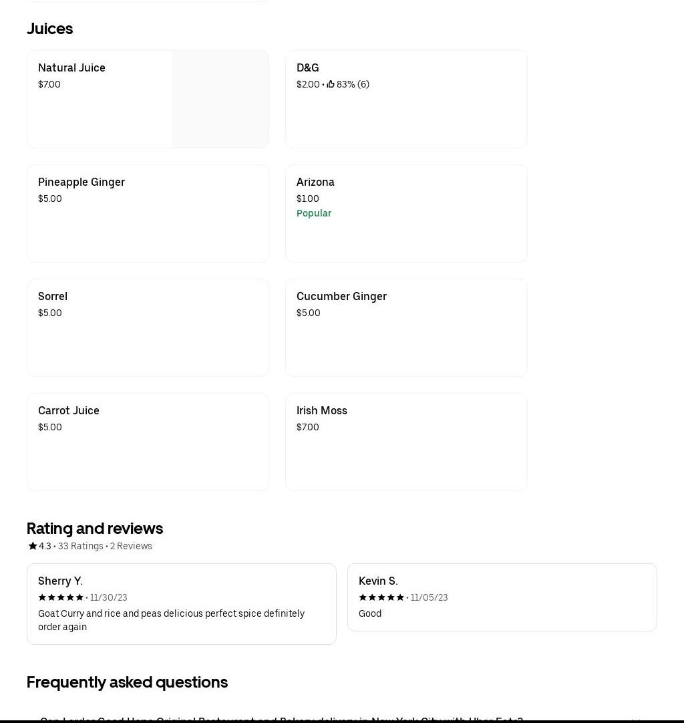Click Kevin S.'s "Good" review text

pos(370,613)
